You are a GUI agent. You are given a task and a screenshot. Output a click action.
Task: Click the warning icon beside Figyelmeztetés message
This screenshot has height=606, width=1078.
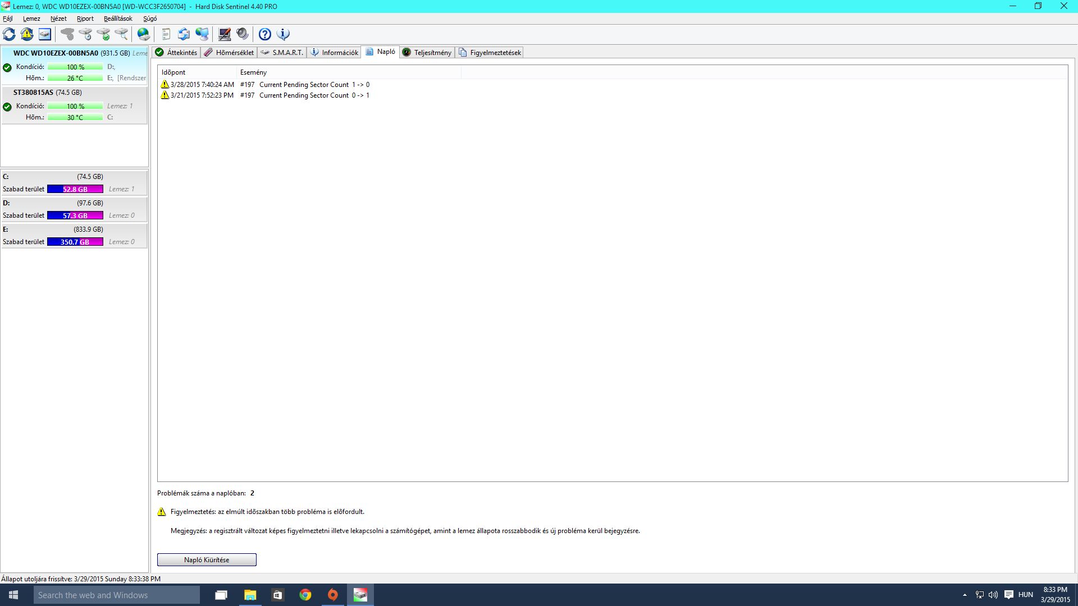click(162, 512)
